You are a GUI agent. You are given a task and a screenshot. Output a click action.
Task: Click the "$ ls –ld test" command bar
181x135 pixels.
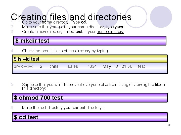pos(90,59)
